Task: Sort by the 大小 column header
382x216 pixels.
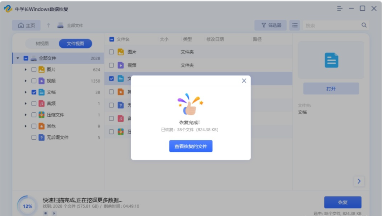Action: [164, 39]
